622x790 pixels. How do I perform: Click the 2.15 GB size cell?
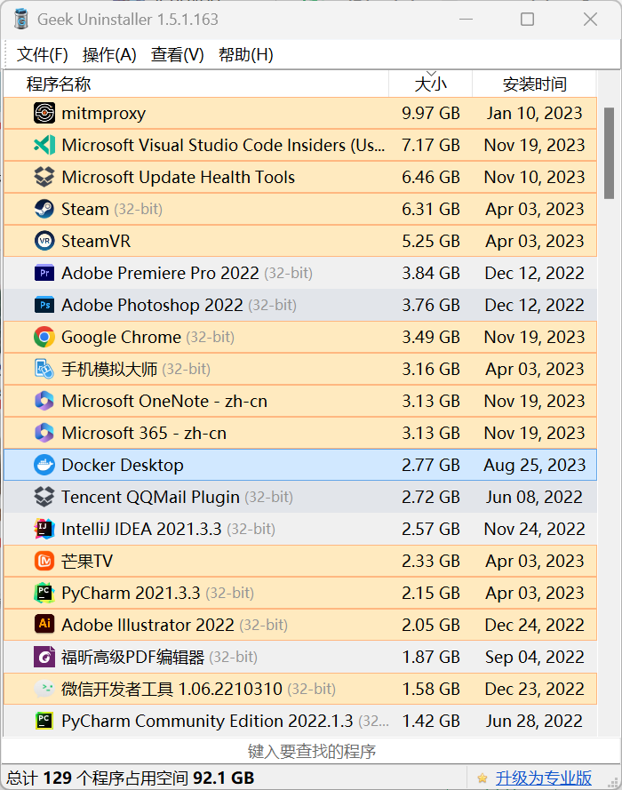tap(431, 593)
